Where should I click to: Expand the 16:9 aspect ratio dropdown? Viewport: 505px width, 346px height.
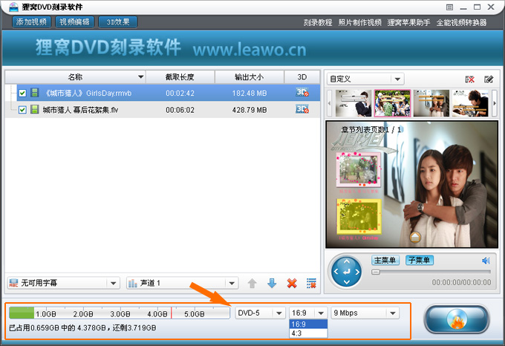pos(321,313)
